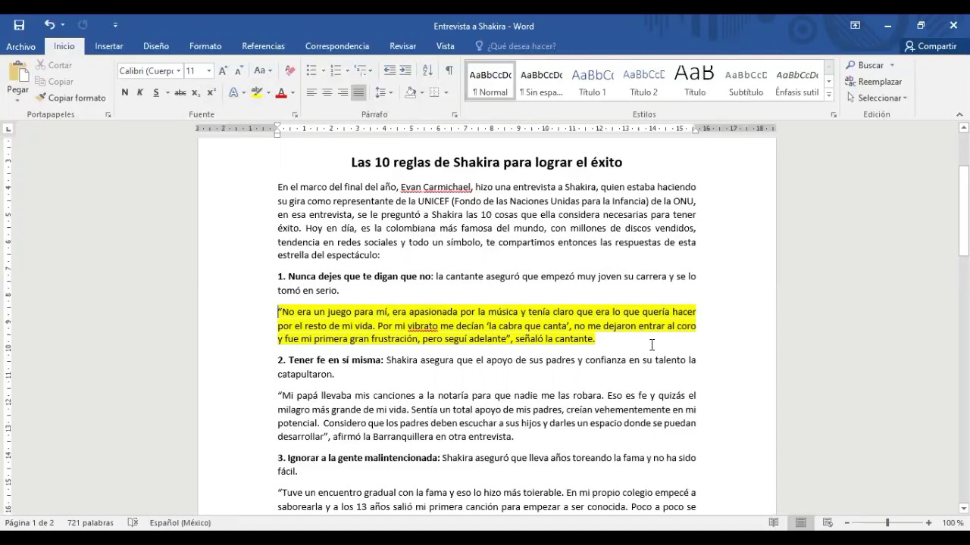Click the numbered list icon
This screenshot has height=545, width=970.
click(336, 70)
